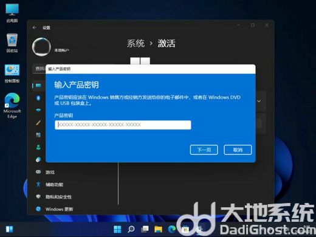This screenshot has width=316, height=237.
Task: Select Bluetooth icon in Settings sidebar
Action: (x=38, y=98)
